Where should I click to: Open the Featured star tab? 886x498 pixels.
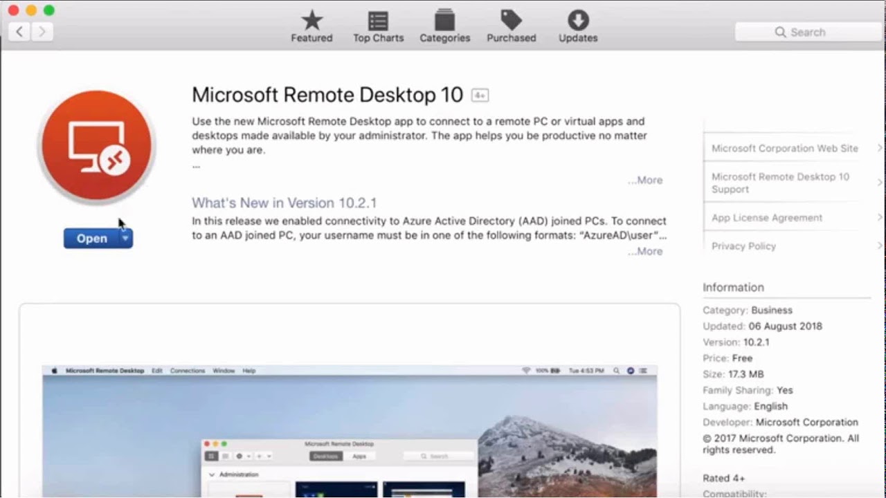click(x=311, y=26)
